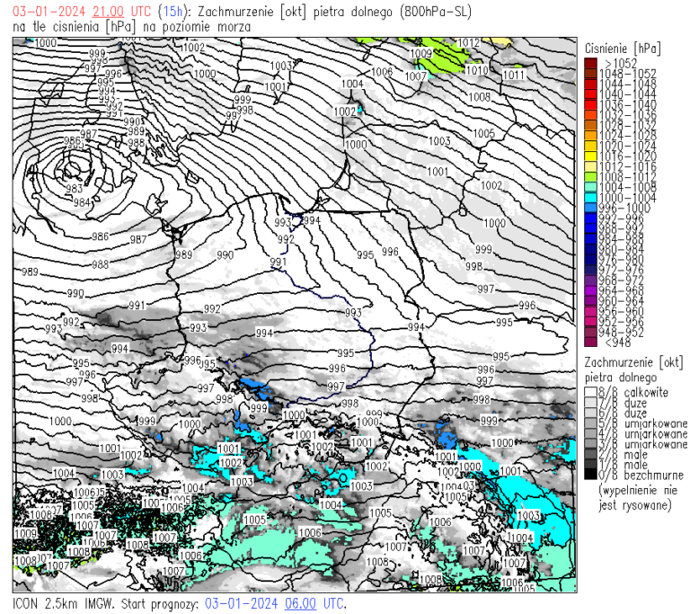Click the 1009 isobar label at top
The image size is (690, 614).
tap(420, 54)
